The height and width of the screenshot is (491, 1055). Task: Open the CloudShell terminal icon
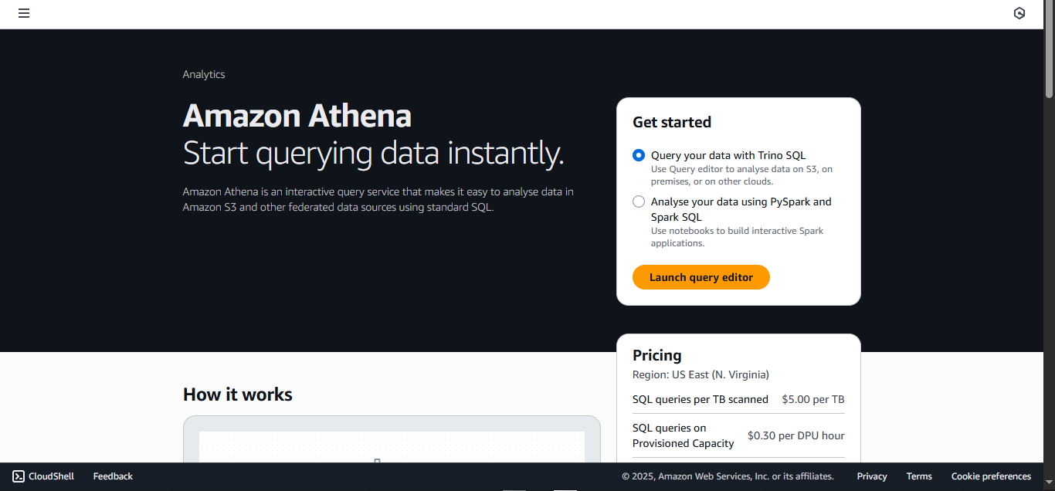point(19,476)
